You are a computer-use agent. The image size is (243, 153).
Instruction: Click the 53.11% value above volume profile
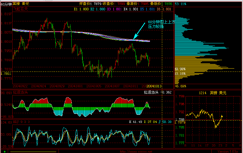181,4
